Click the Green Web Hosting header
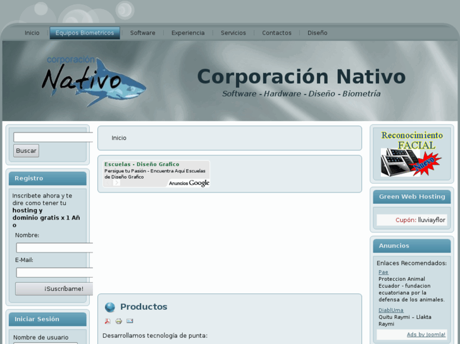The width and height of the screenshot is (460, 344). tap(412, 197)
